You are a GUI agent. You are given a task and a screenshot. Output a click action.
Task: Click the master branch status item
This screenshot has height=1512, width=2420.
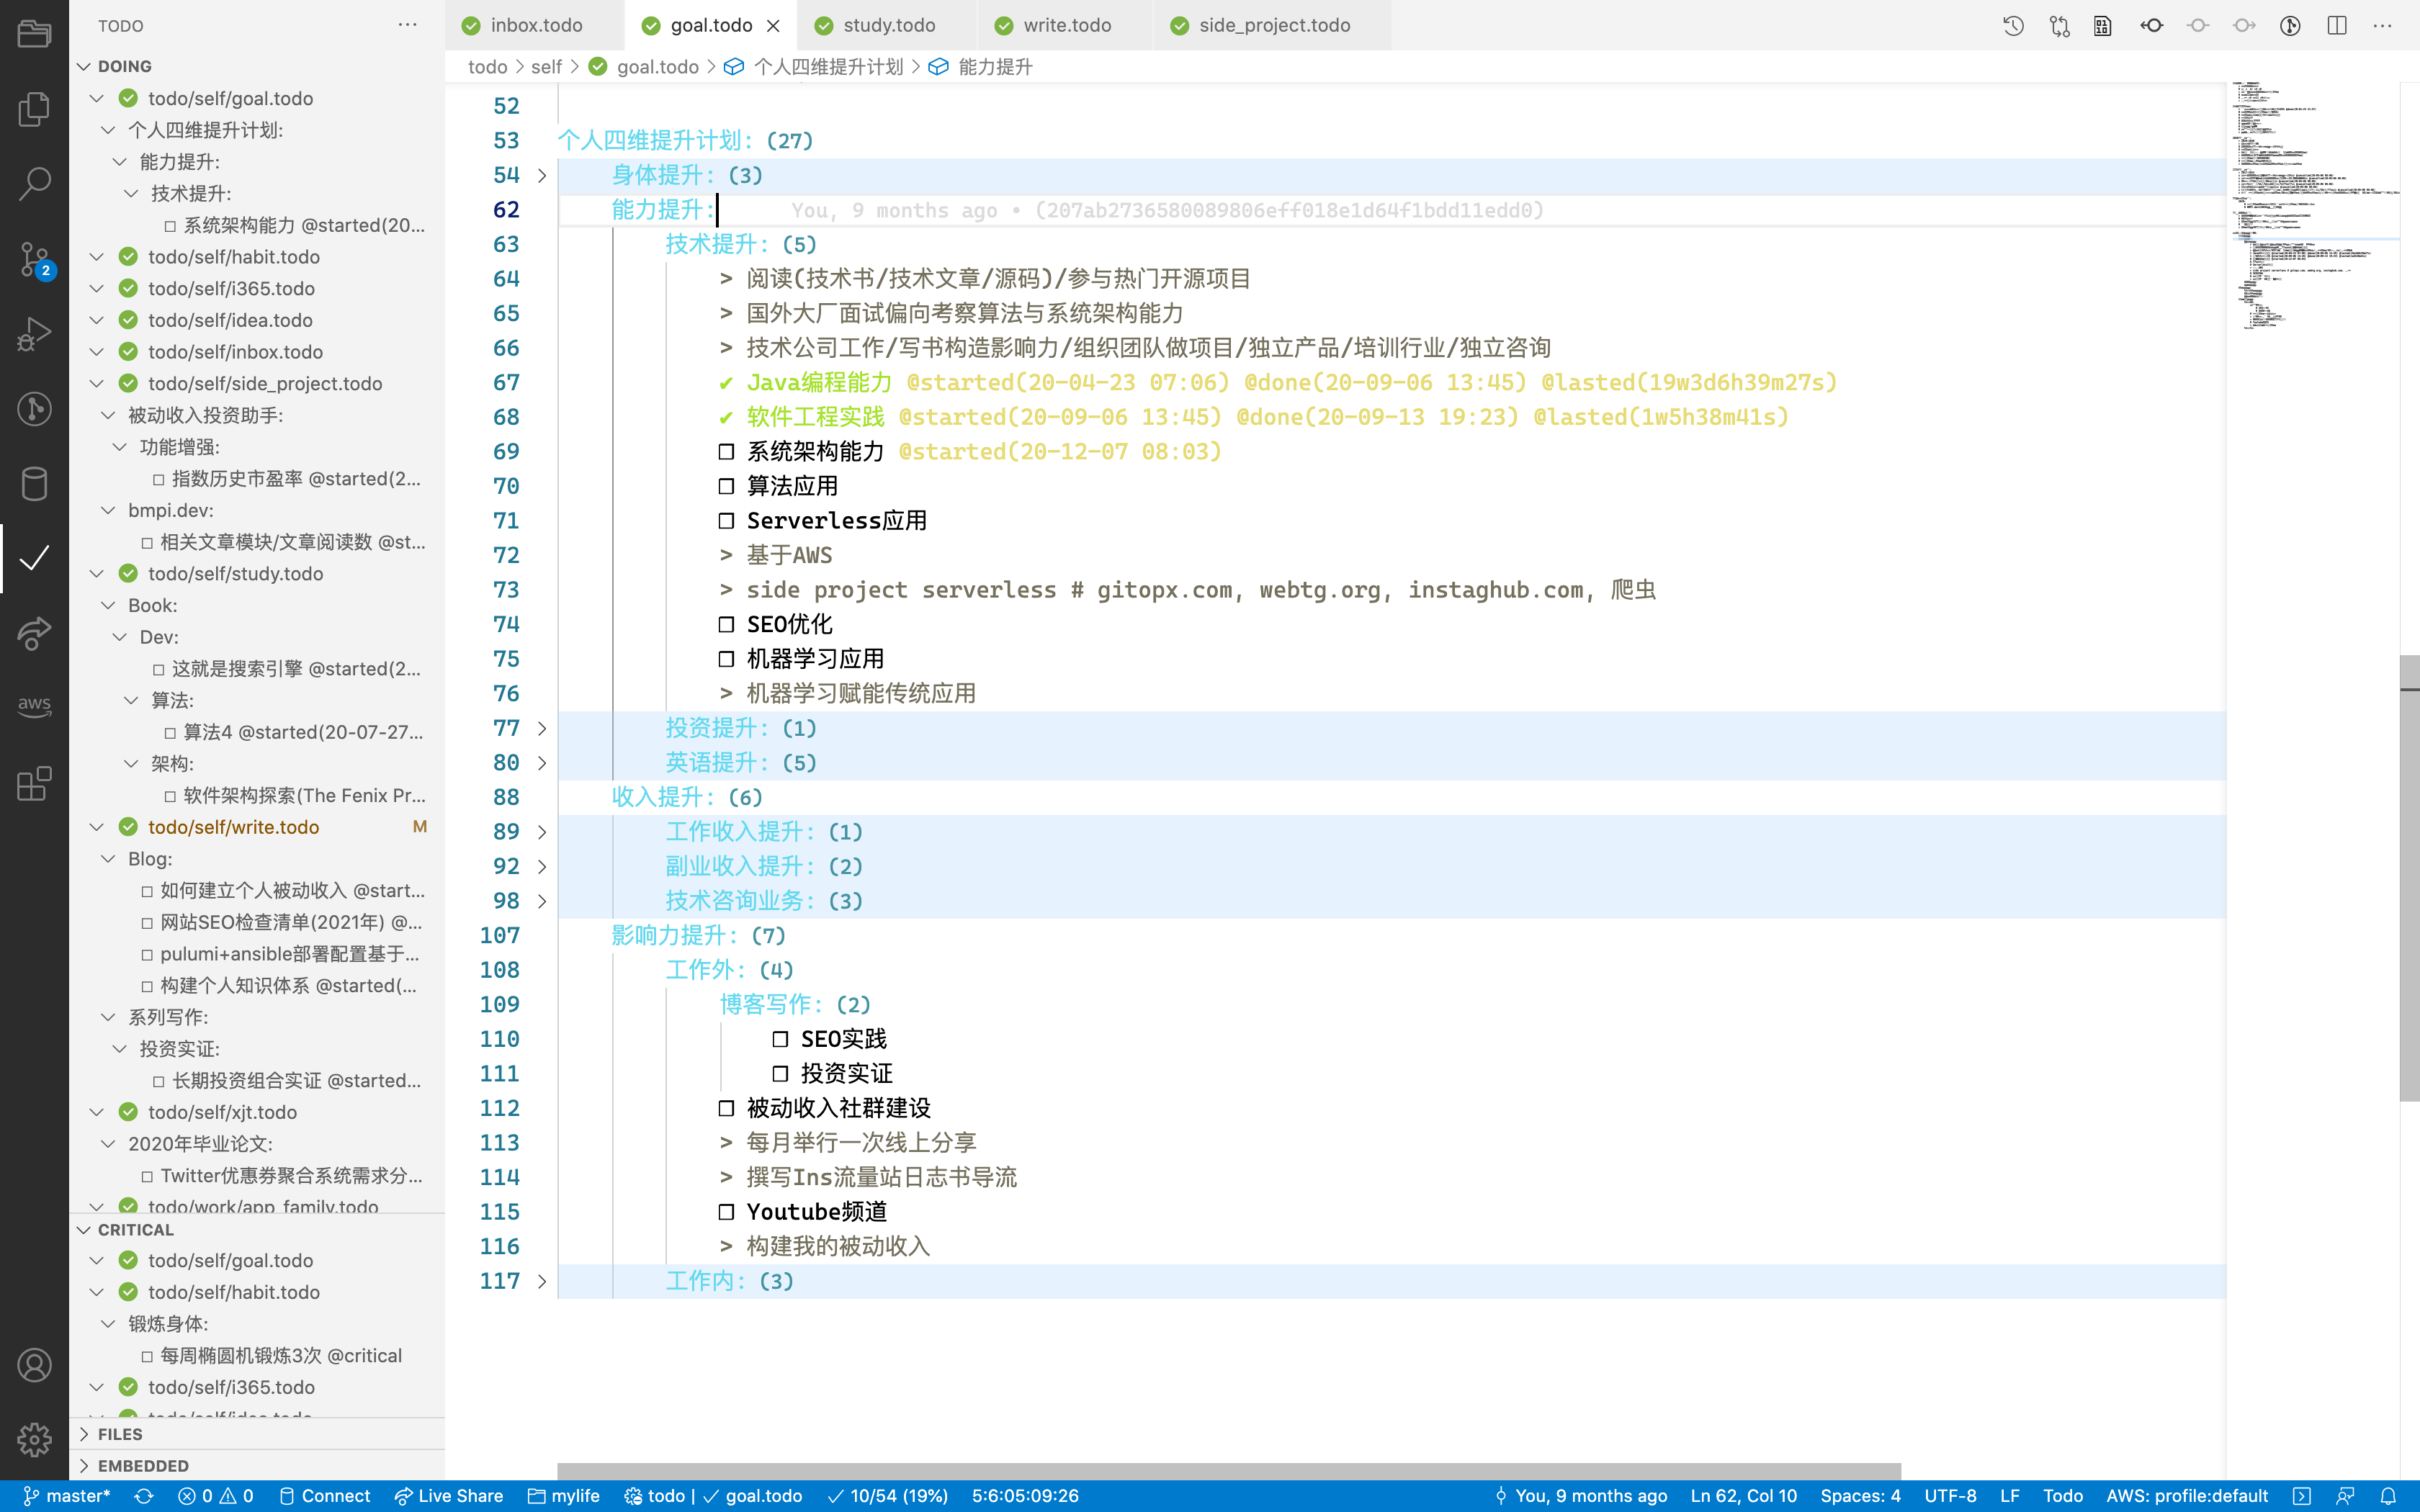coord(67,1496)
